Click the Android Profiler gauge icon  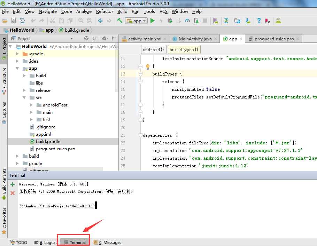pos(187,21)
